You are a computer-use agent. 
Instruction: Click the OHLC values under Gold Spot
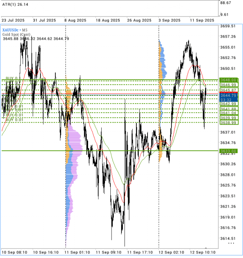36,39
